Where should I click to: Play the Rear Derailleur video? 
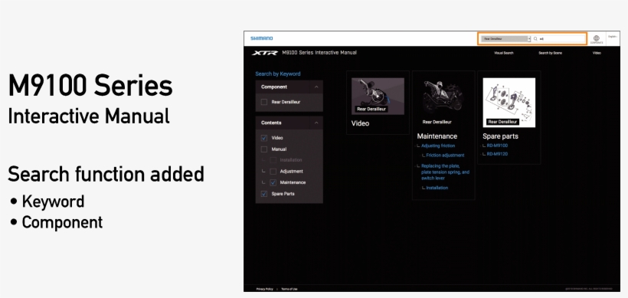[x=378, y=96]
